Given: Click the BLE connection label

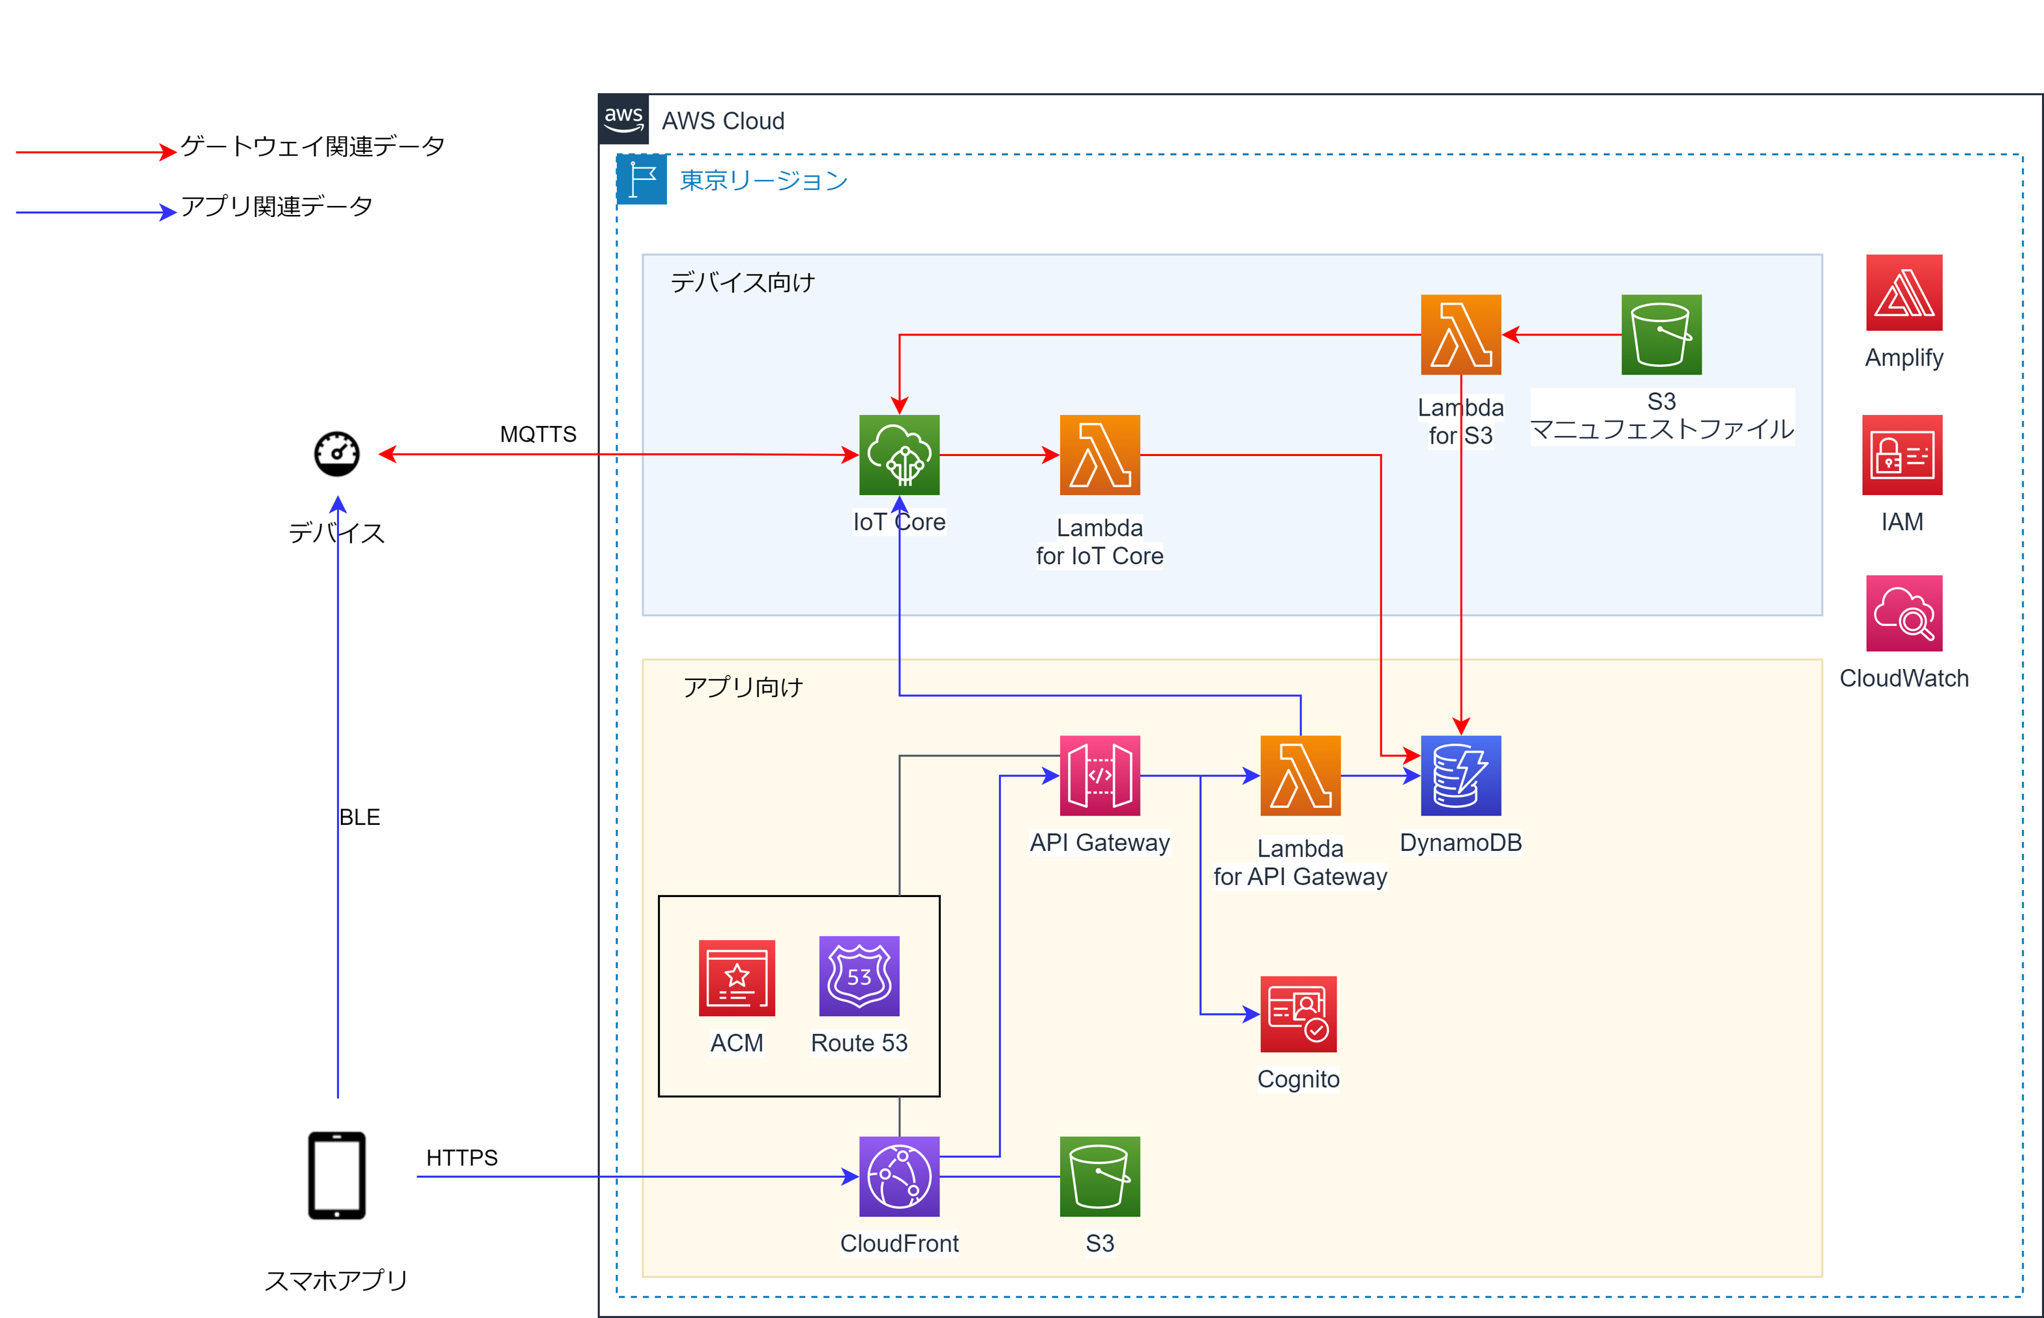Looking at the screenshot, I should click(x=360, y=818).
